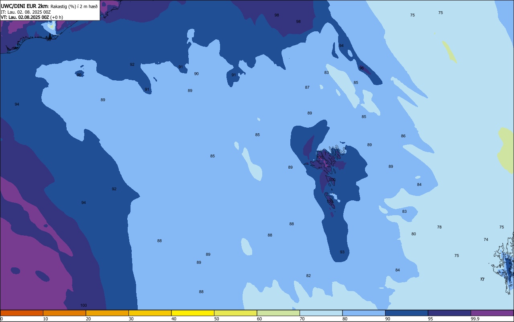Click the bright yellow 40–50 legend segment
Viewport: 514px width, 322px height.
click(193, 313)
